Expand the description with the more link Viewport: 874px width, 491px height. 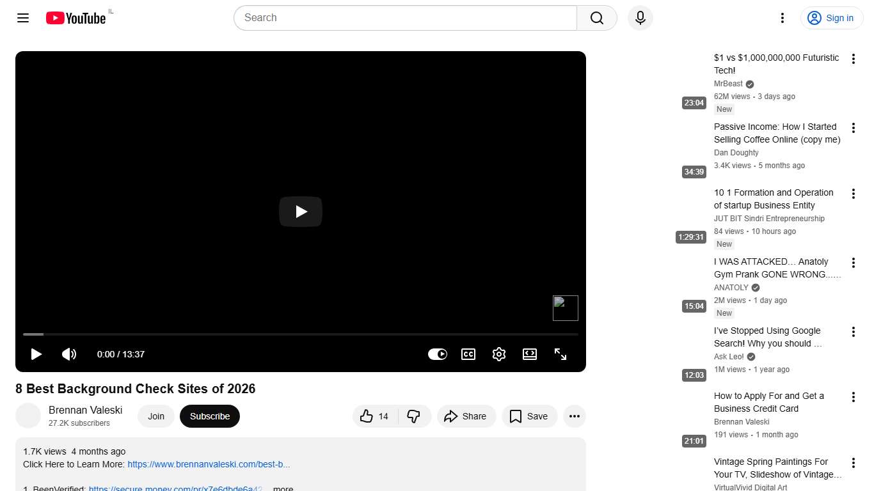click(x=282, y=488)
